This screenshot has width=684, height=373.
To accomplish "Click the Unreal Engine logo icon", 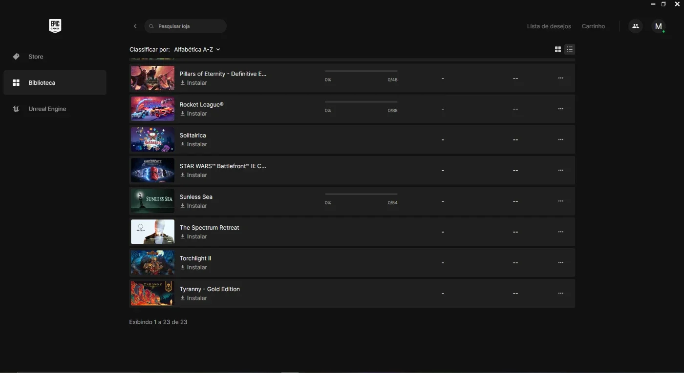I will point(16,109).
